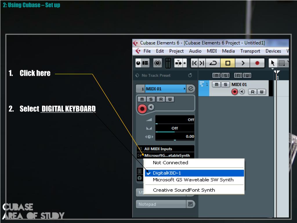Go to the previous marker
Viewport: 297px width, 223px height.
click(x=194, y=63)
